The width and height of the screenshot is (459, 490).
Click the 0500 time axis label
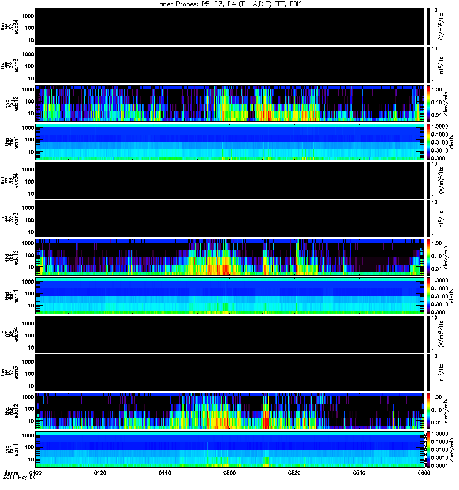pyautogui.click(x=229, y=472)
